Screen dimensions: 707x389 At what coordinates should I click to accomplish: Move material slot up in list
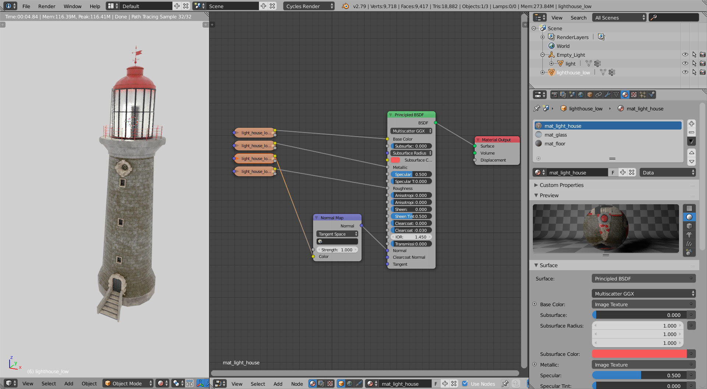click(x=692, y=152)
